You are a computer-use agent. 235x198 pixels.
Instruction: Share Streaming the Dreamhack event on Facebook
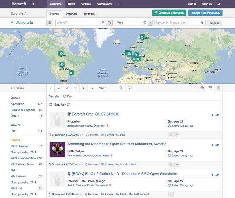(212, 145)
